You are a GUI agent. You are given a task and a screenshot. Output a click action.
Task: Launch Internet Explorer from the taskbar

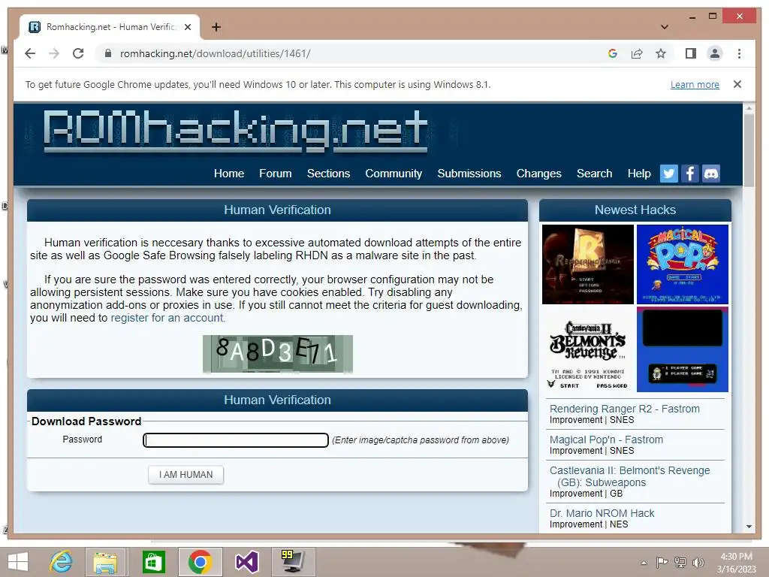coord(62,562)
